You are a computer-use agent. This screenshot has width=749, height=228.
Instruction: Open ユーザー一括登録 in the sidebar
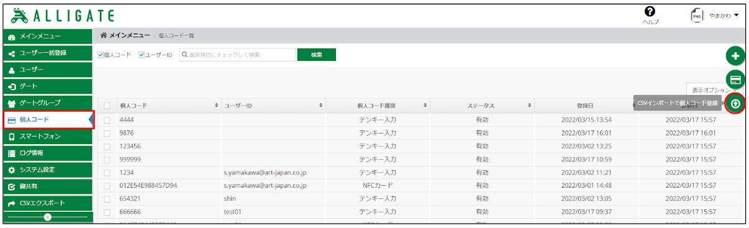(x=48, y=53)
